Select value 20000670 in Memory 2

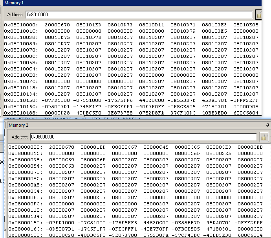tap(62, 147)
